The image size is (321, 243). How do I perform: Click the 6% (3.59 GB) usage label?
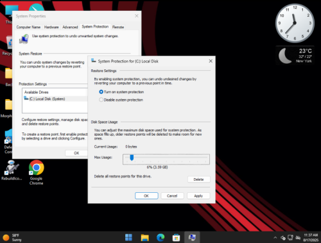tap(157, 167)
